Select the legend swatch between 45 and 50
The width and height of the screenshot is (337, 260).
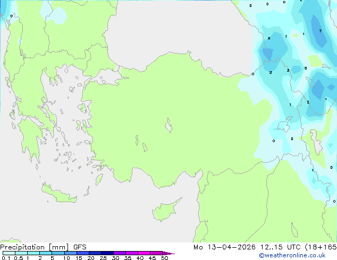point(156,253)
